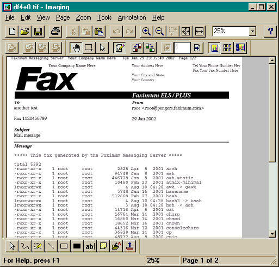The width and height of the screenshot is (279, 267).
Task: Open the Annotation menu
Action: pyautogui.click(x=132, y=17)
